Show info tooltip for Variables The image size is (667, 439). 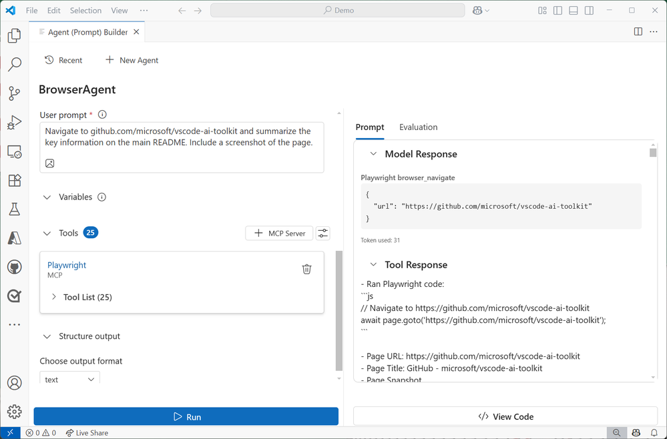[101, 197]
